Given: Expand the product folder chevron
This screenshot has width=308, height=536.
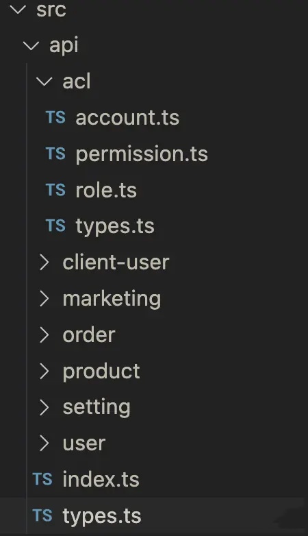Looking at the screenshot, I should point(44,371).
